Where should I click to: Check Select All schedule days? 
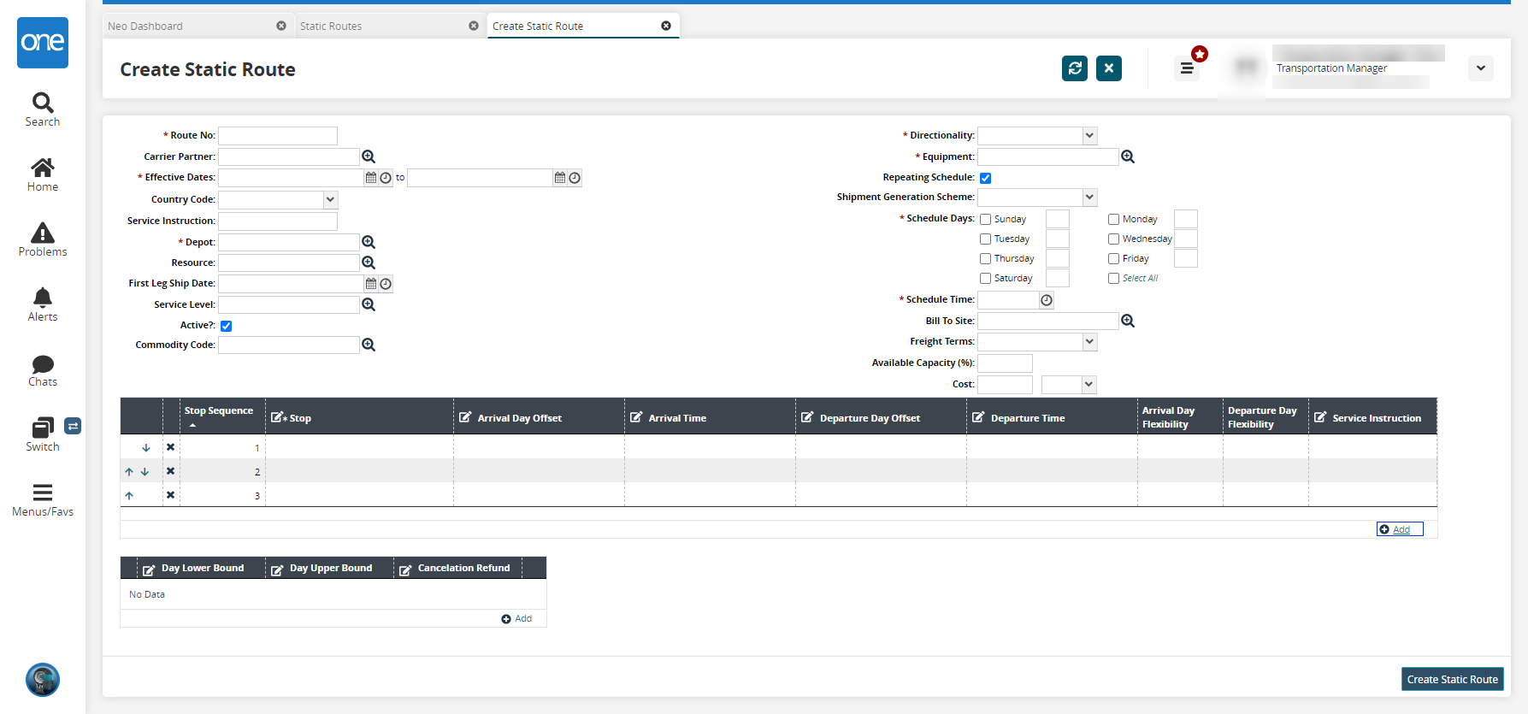click(1113, 279)
